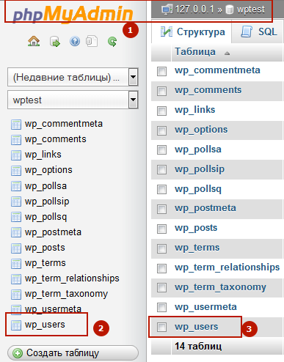Screen dimensions: 284x362
Task: Open wp_users in the sidebar list
Action: [45, 325]
